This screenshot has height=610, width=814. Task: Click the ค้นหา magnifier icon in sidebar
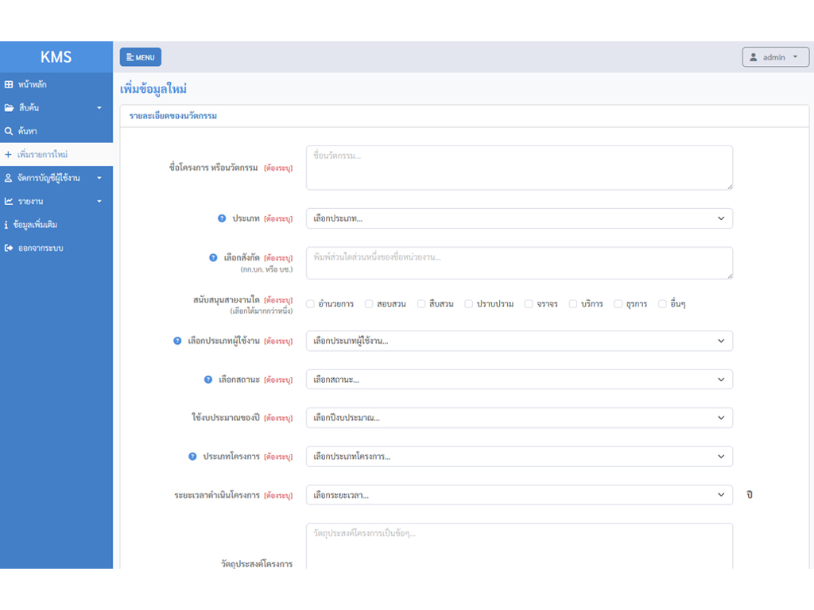pyautogui.click(x=9, y=131)
